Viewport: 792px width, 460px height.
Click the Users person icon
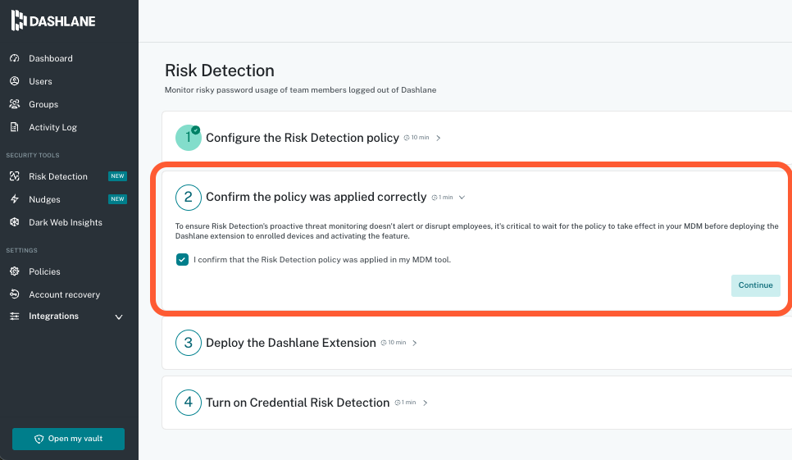14,81
